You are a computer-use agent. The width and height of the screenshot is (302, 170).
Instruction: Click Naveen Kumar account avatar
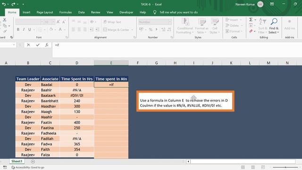(260, 4)
